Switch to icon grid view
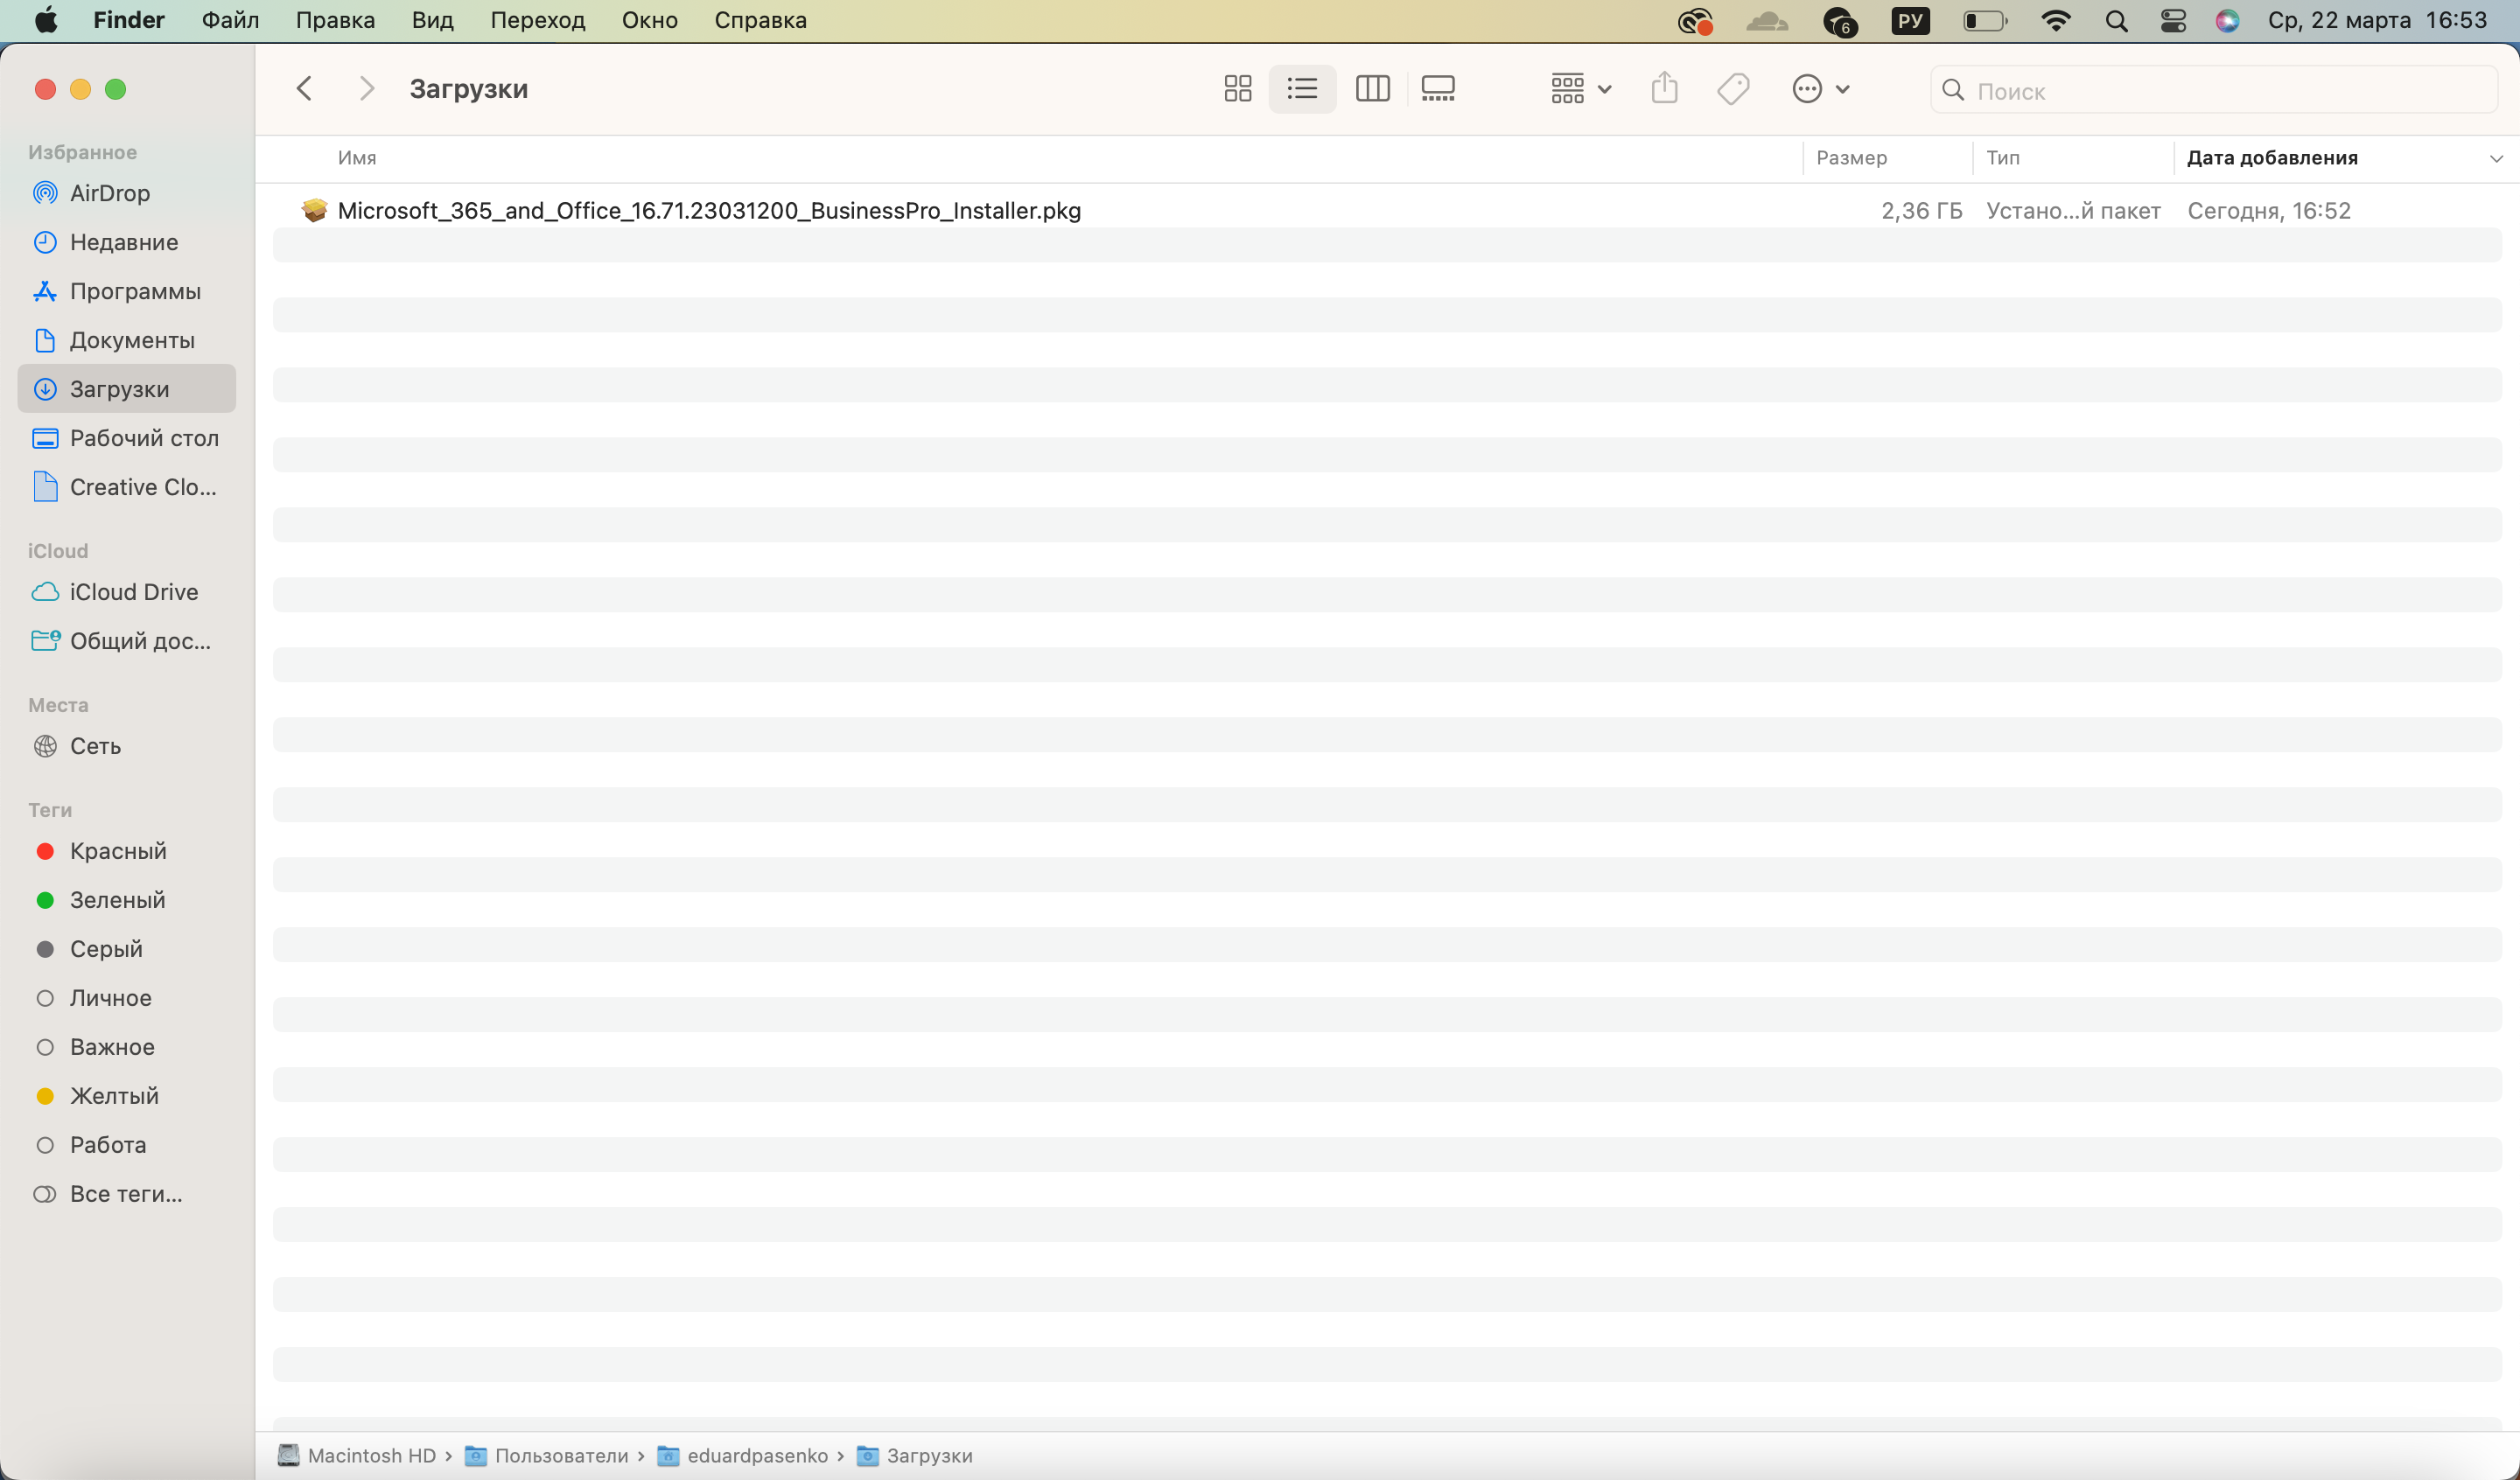 point(1237,89)
